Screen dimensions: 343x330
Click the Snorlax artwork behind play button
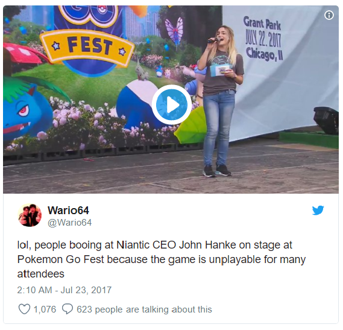(139, 103)
